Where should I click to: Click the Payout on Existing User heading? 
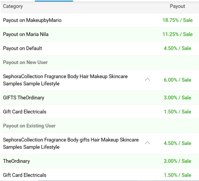point(29,126)
